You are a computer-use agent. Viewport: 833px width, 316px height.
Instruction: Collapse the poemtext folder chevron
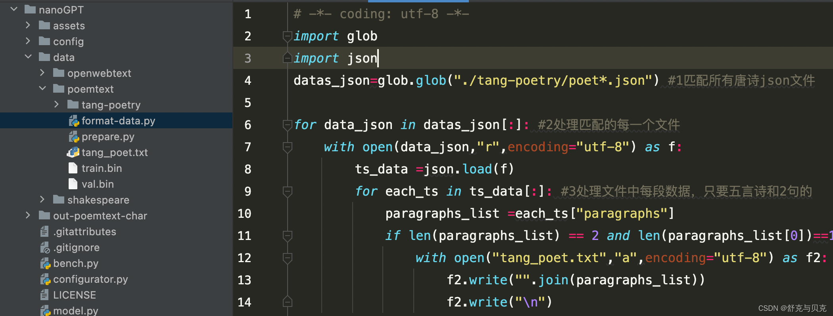coord(42,89)
